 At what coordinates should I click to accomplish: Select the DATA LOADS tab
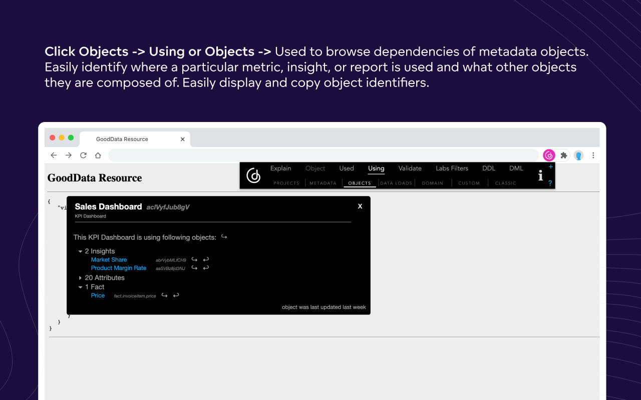396,183
